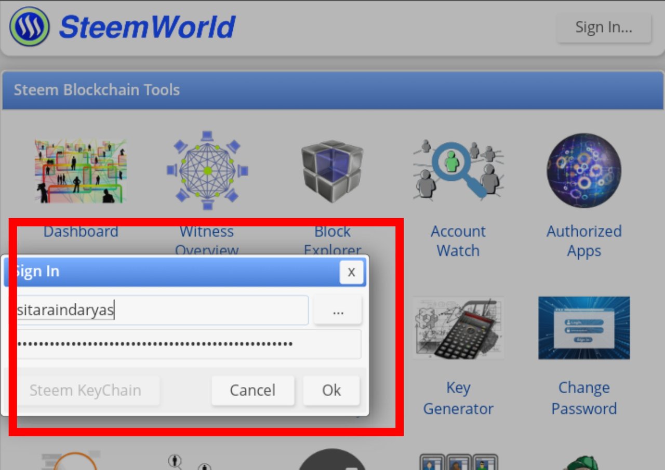Open the Authorized Apps link
Screen dimensions: 665x470
pyautogui.click(x=584, y=241)
